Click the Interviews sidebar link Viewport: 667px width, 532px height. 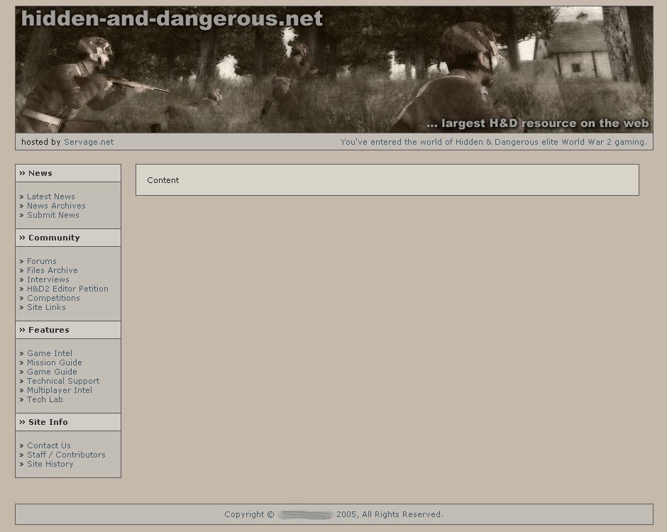click(x=48, y=279)
